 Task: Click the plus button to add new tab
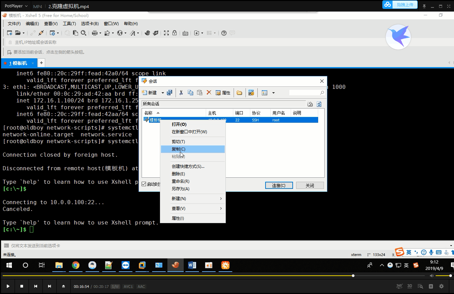pyautogui.click(x=41, y=63)
